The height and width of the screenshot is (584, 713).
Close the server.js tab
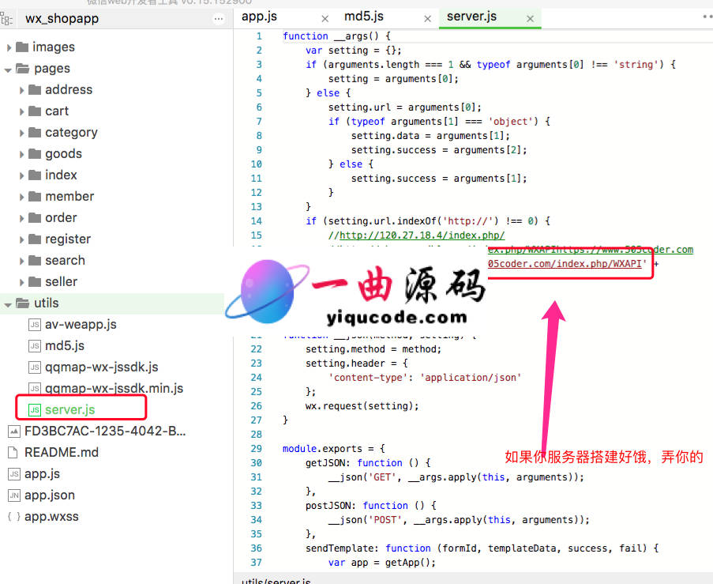(x=530, y=19)
